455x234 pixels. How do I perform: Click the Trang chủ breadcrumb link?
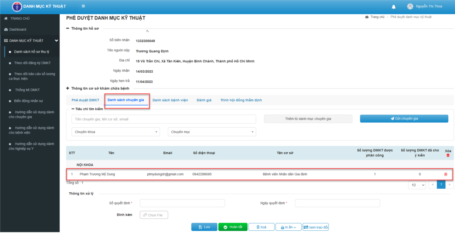pyautogui.click(x=378, y=17)
